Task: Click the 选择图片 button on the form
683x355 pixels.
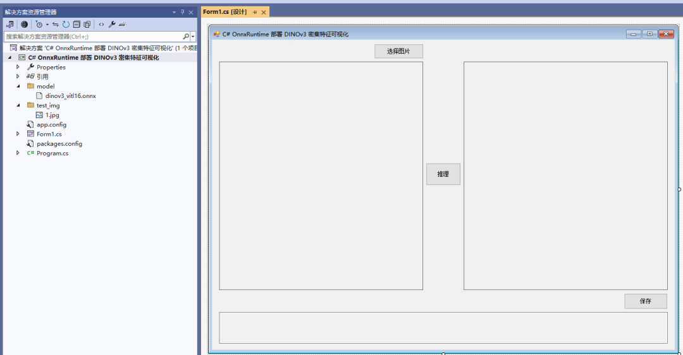Action: [398, 51]
